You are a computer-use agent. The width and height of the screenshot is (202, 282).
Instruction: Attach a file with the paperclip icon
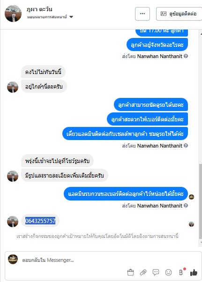pos(143,273)
